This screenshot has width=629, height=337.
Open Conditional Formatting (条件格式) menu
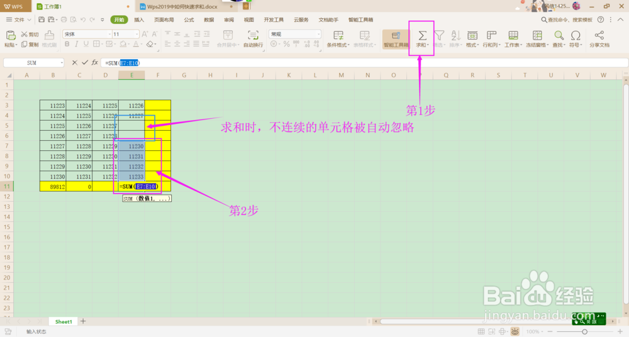click(338, 39)
